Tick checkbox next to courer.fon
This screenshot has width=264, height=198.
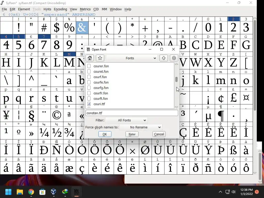[x=89, y=66]
